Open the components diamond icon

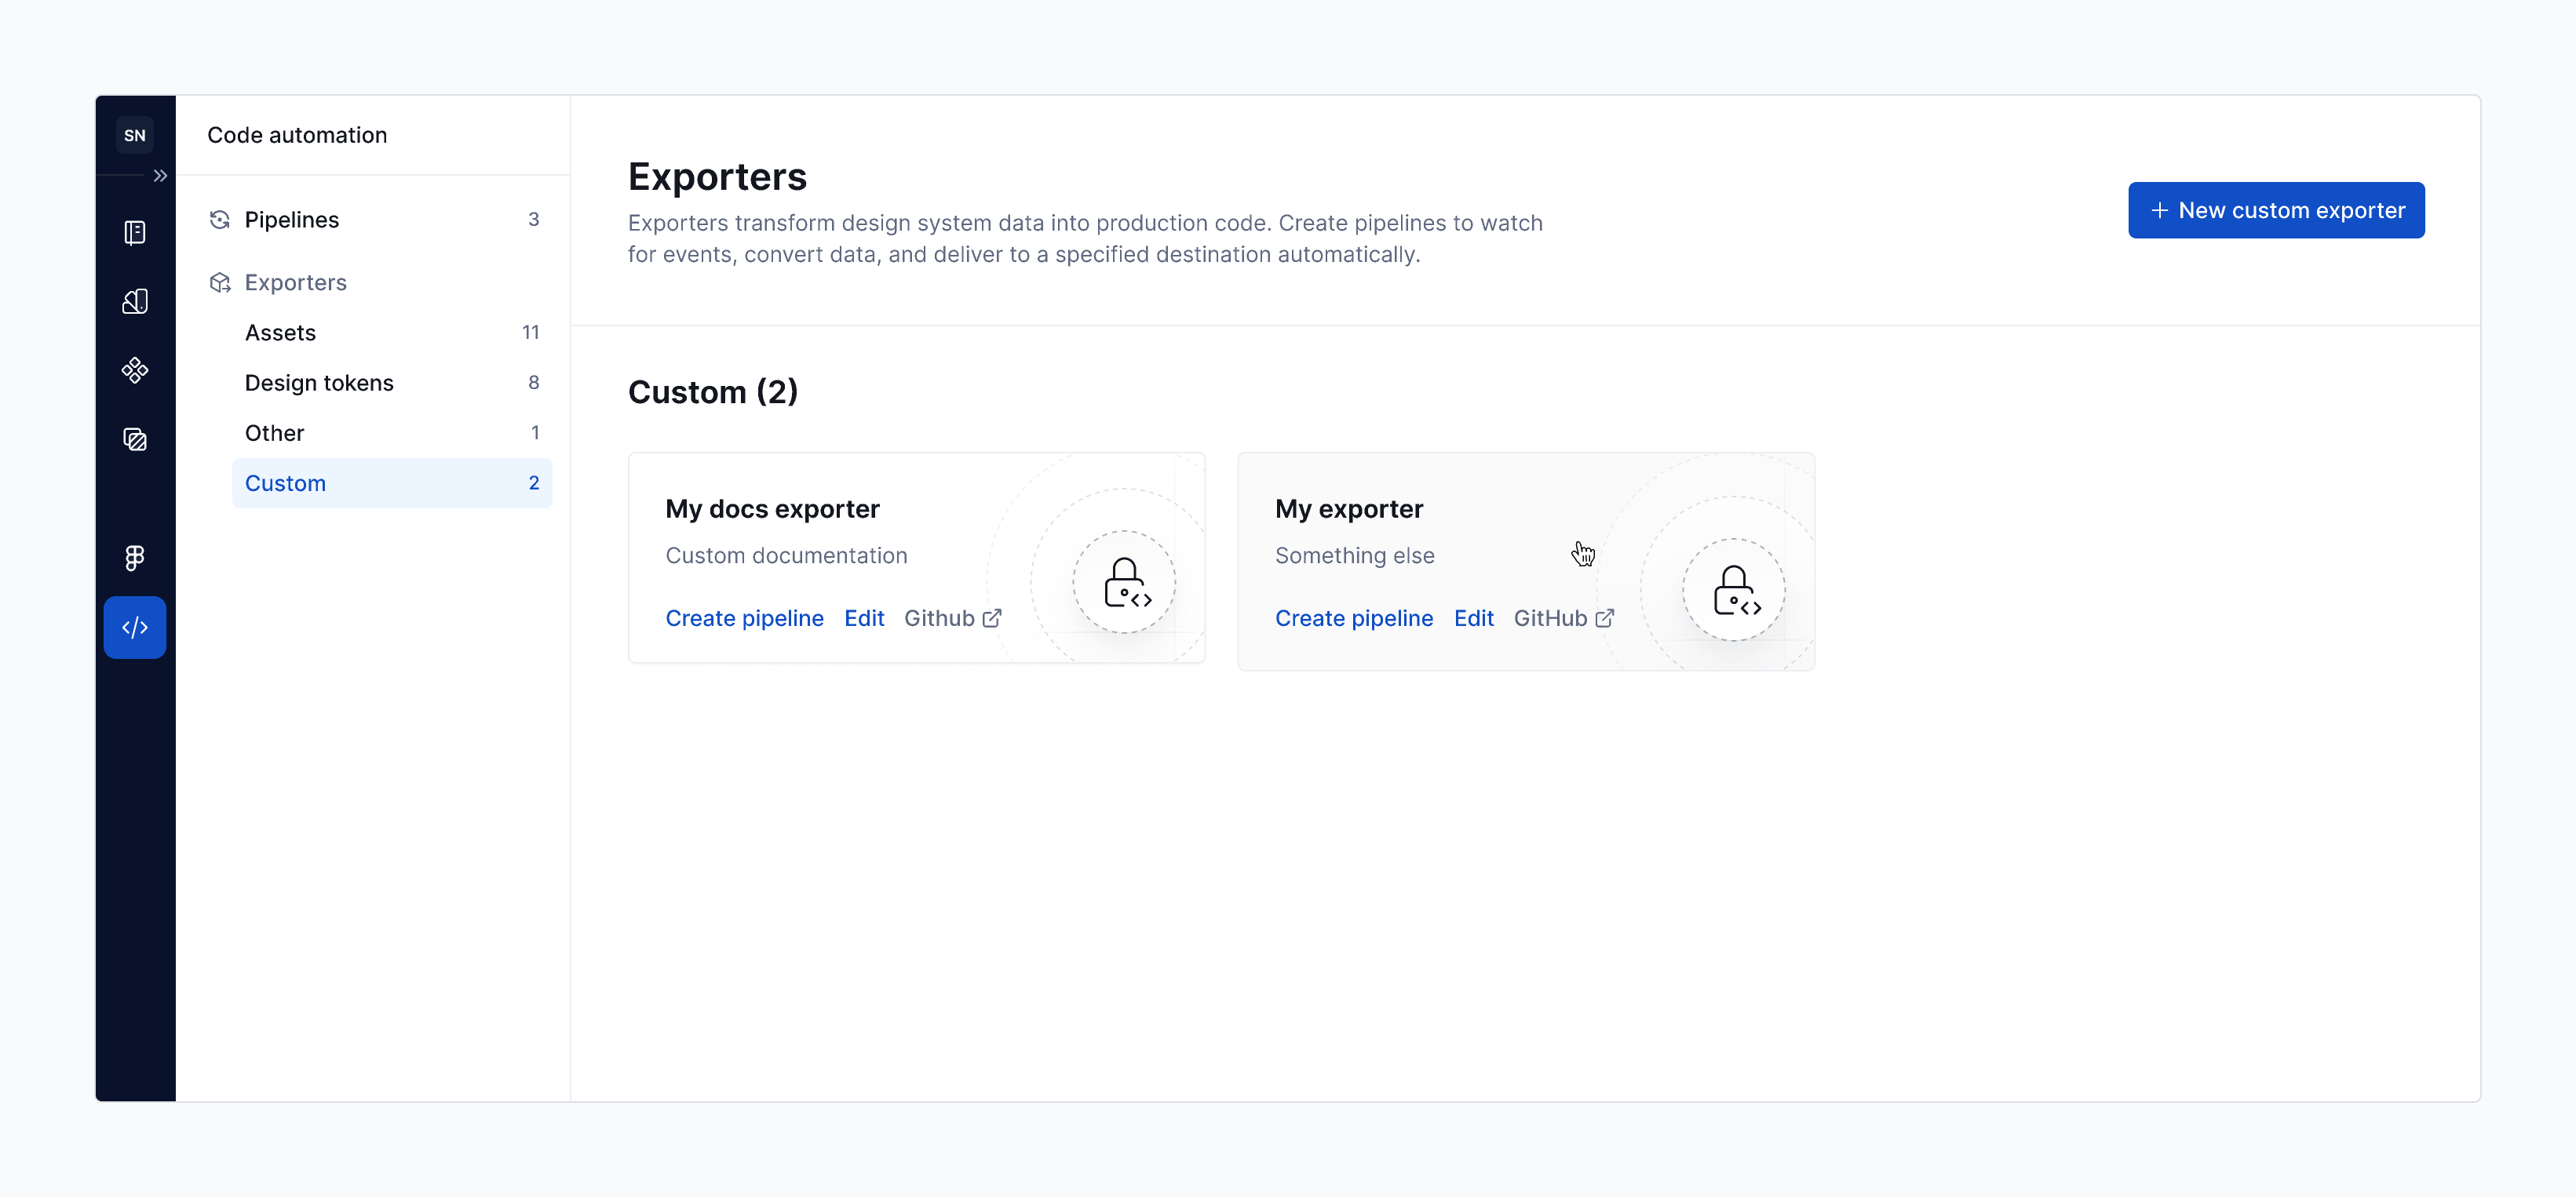[x=134, y=371]
